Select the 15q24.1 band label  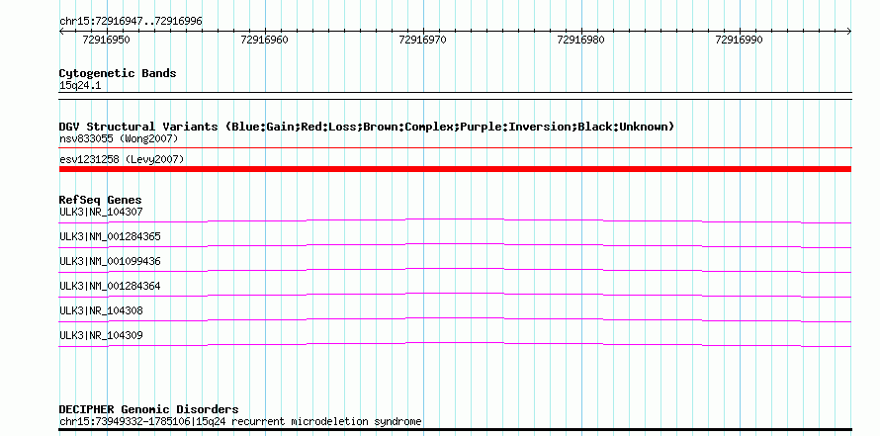[x=80, y=86]
